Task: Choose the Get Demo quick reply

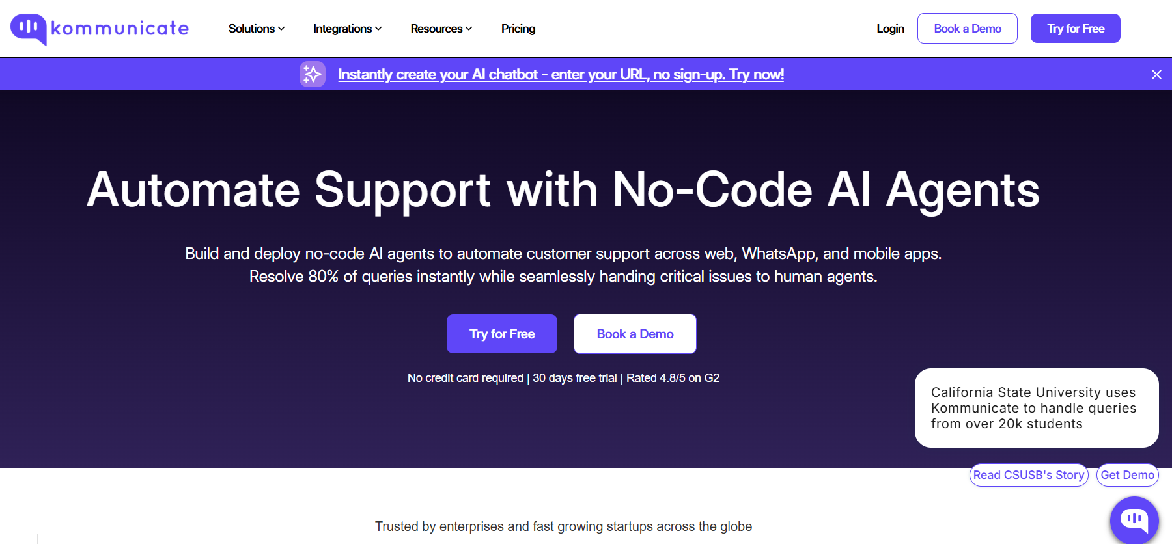Action: 1127,475
